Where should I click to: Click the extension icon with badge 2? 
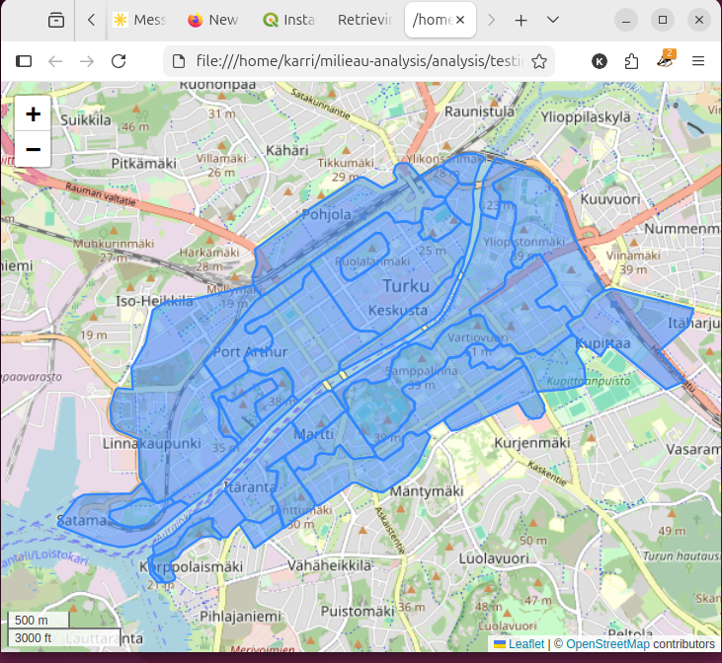(666, 61)
